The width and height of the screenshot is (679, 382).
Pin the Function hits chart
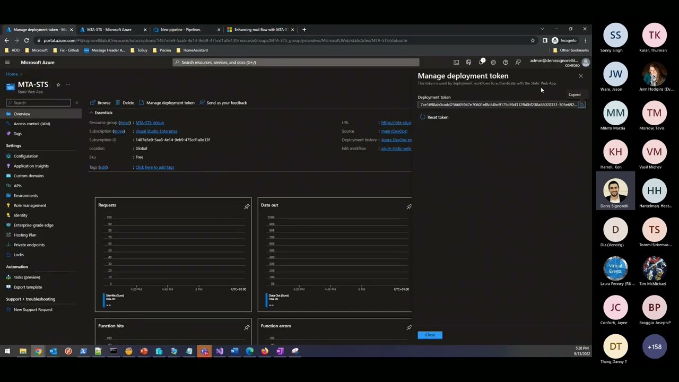(x=247, y=327)
